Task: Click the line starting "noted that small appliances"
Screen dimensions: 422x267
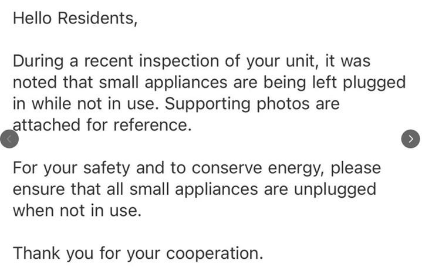Action: [208, 83]
